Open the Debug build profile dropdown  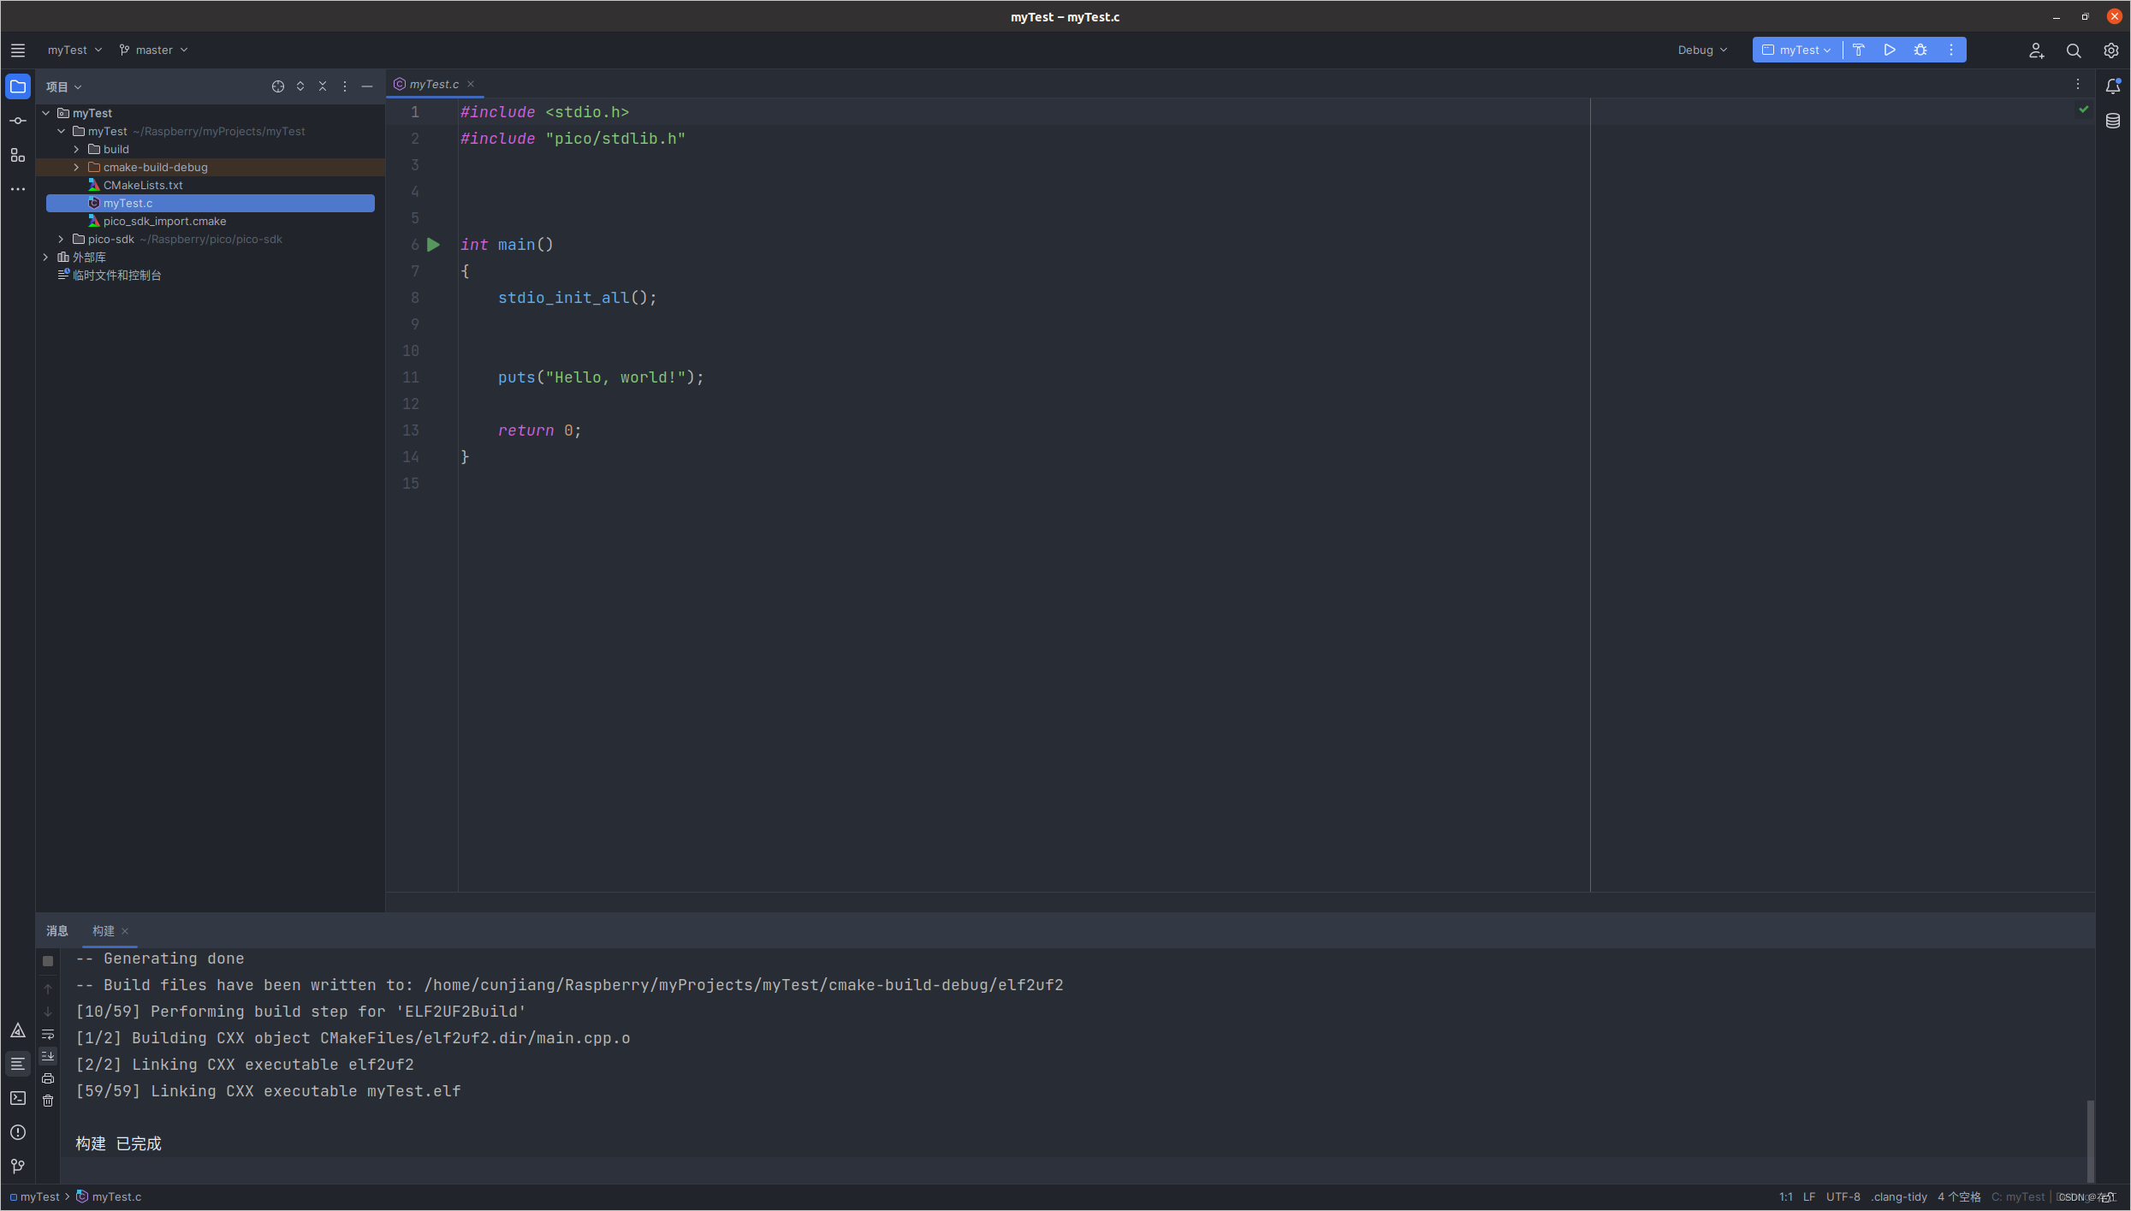[1701, 50]
